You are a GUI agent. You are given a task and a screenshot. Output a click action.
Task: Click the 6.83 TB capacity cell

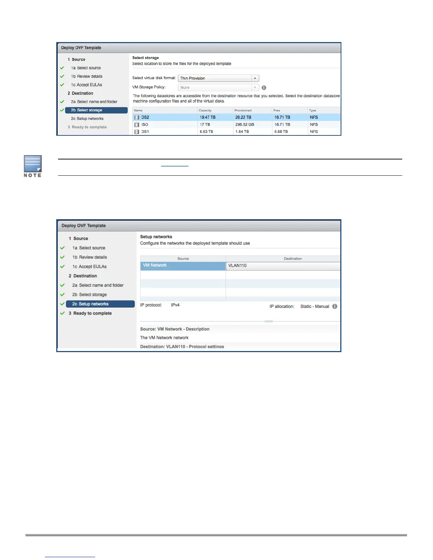(x=207, y=132)
